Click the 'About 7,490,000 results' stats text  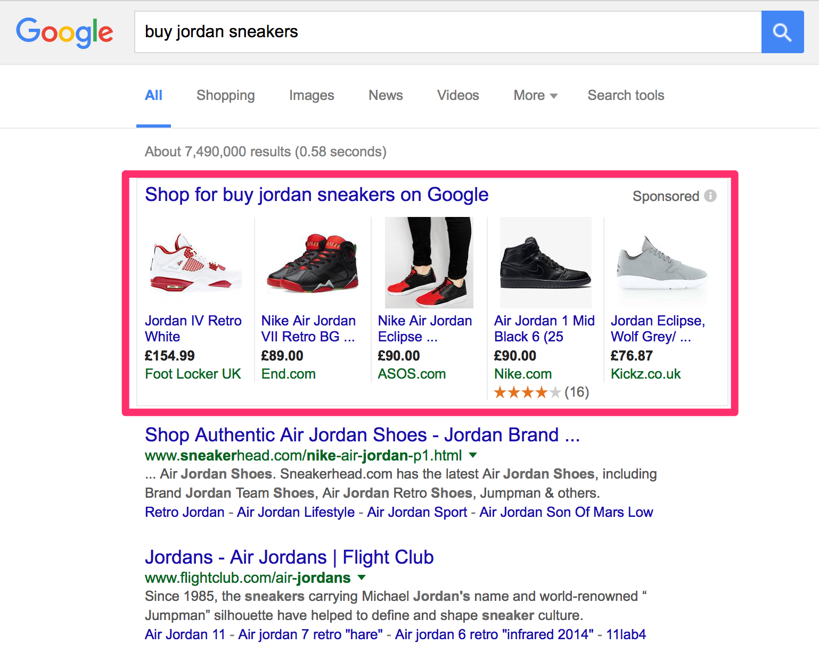coord(266,152)
